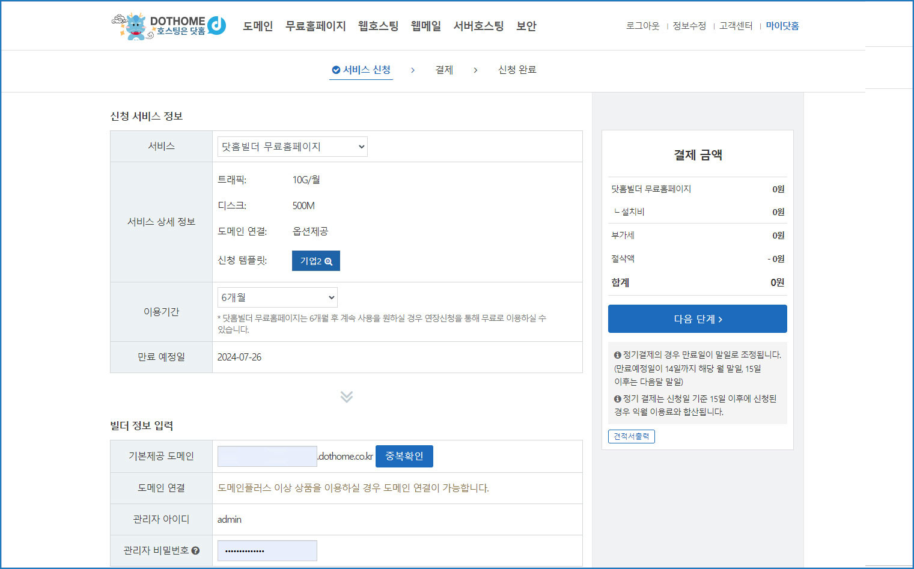Open the 웹메일 menu item
Viewport: 914px width, 569px height.
pyautogui.click(x=425, y=26)
